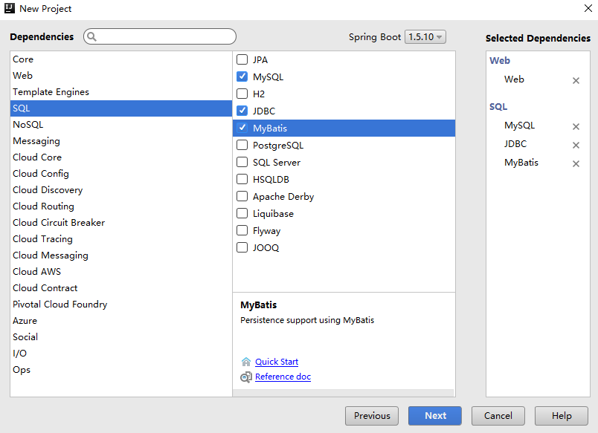This screenshot has width=598, height=433.
Task: Select the Template Engines category
Action: pyautogui.click(x=51, y=92)
